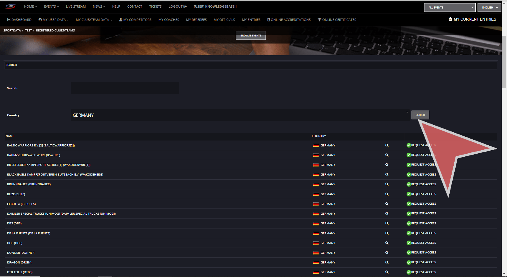Click magnifier icon in DBS row
507x277 pixels.
coord(387,223)
